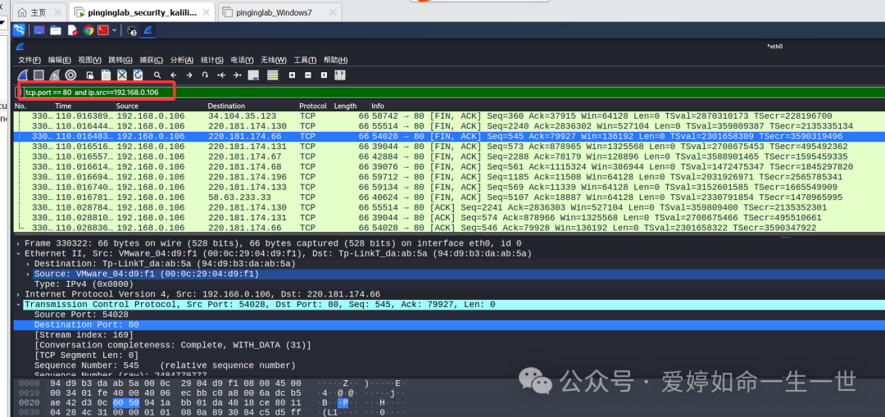Open the 统计(S) menu

tap(212, 60)
